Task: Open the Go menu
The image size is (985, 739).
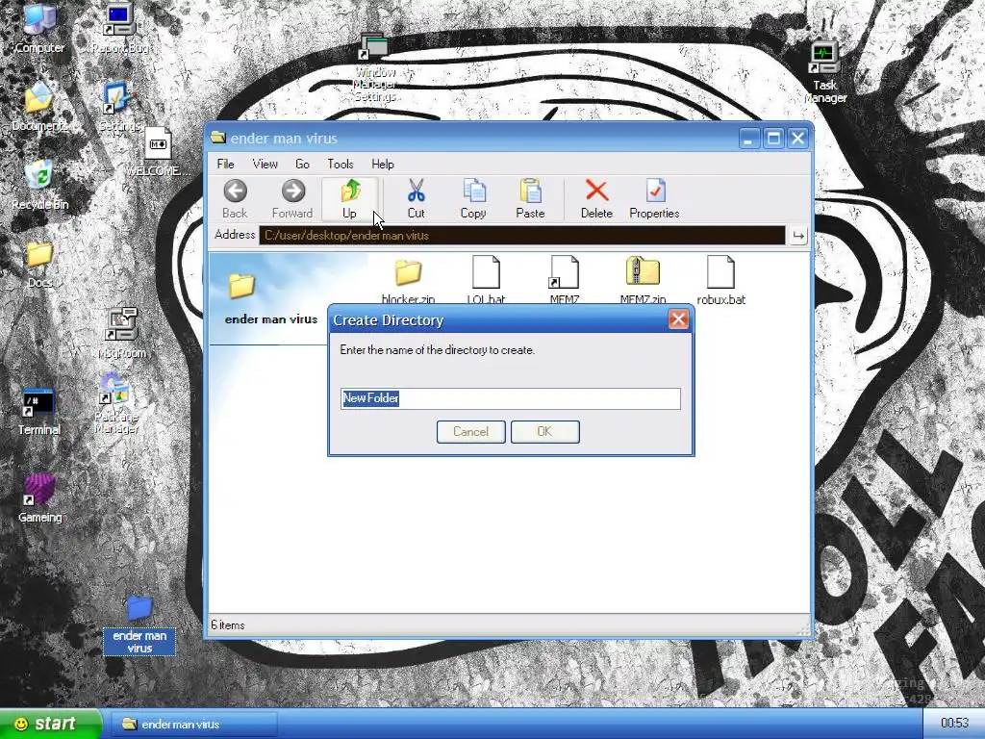Action: pos(302,164)
